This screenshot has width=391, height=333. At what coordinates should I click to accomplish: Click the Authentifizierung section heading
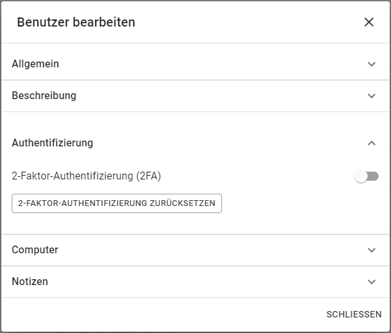[x=52, y=143]
